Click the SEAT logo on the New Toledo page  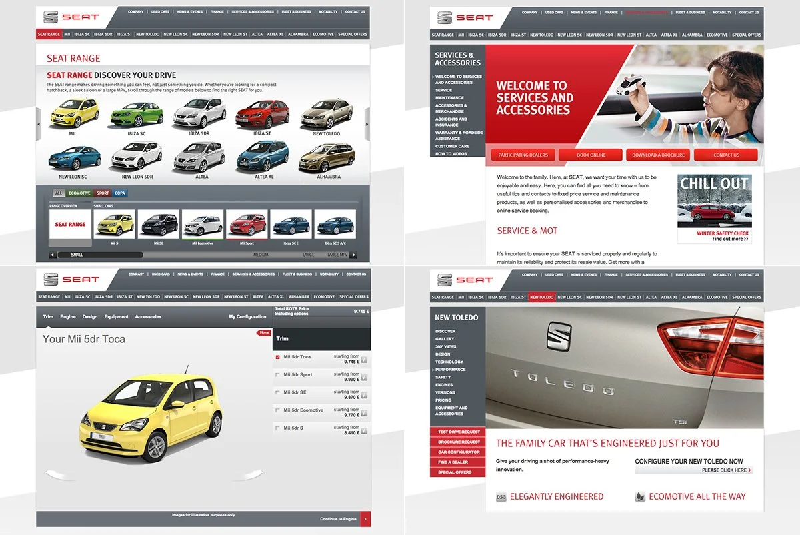[x=465, y=279]
